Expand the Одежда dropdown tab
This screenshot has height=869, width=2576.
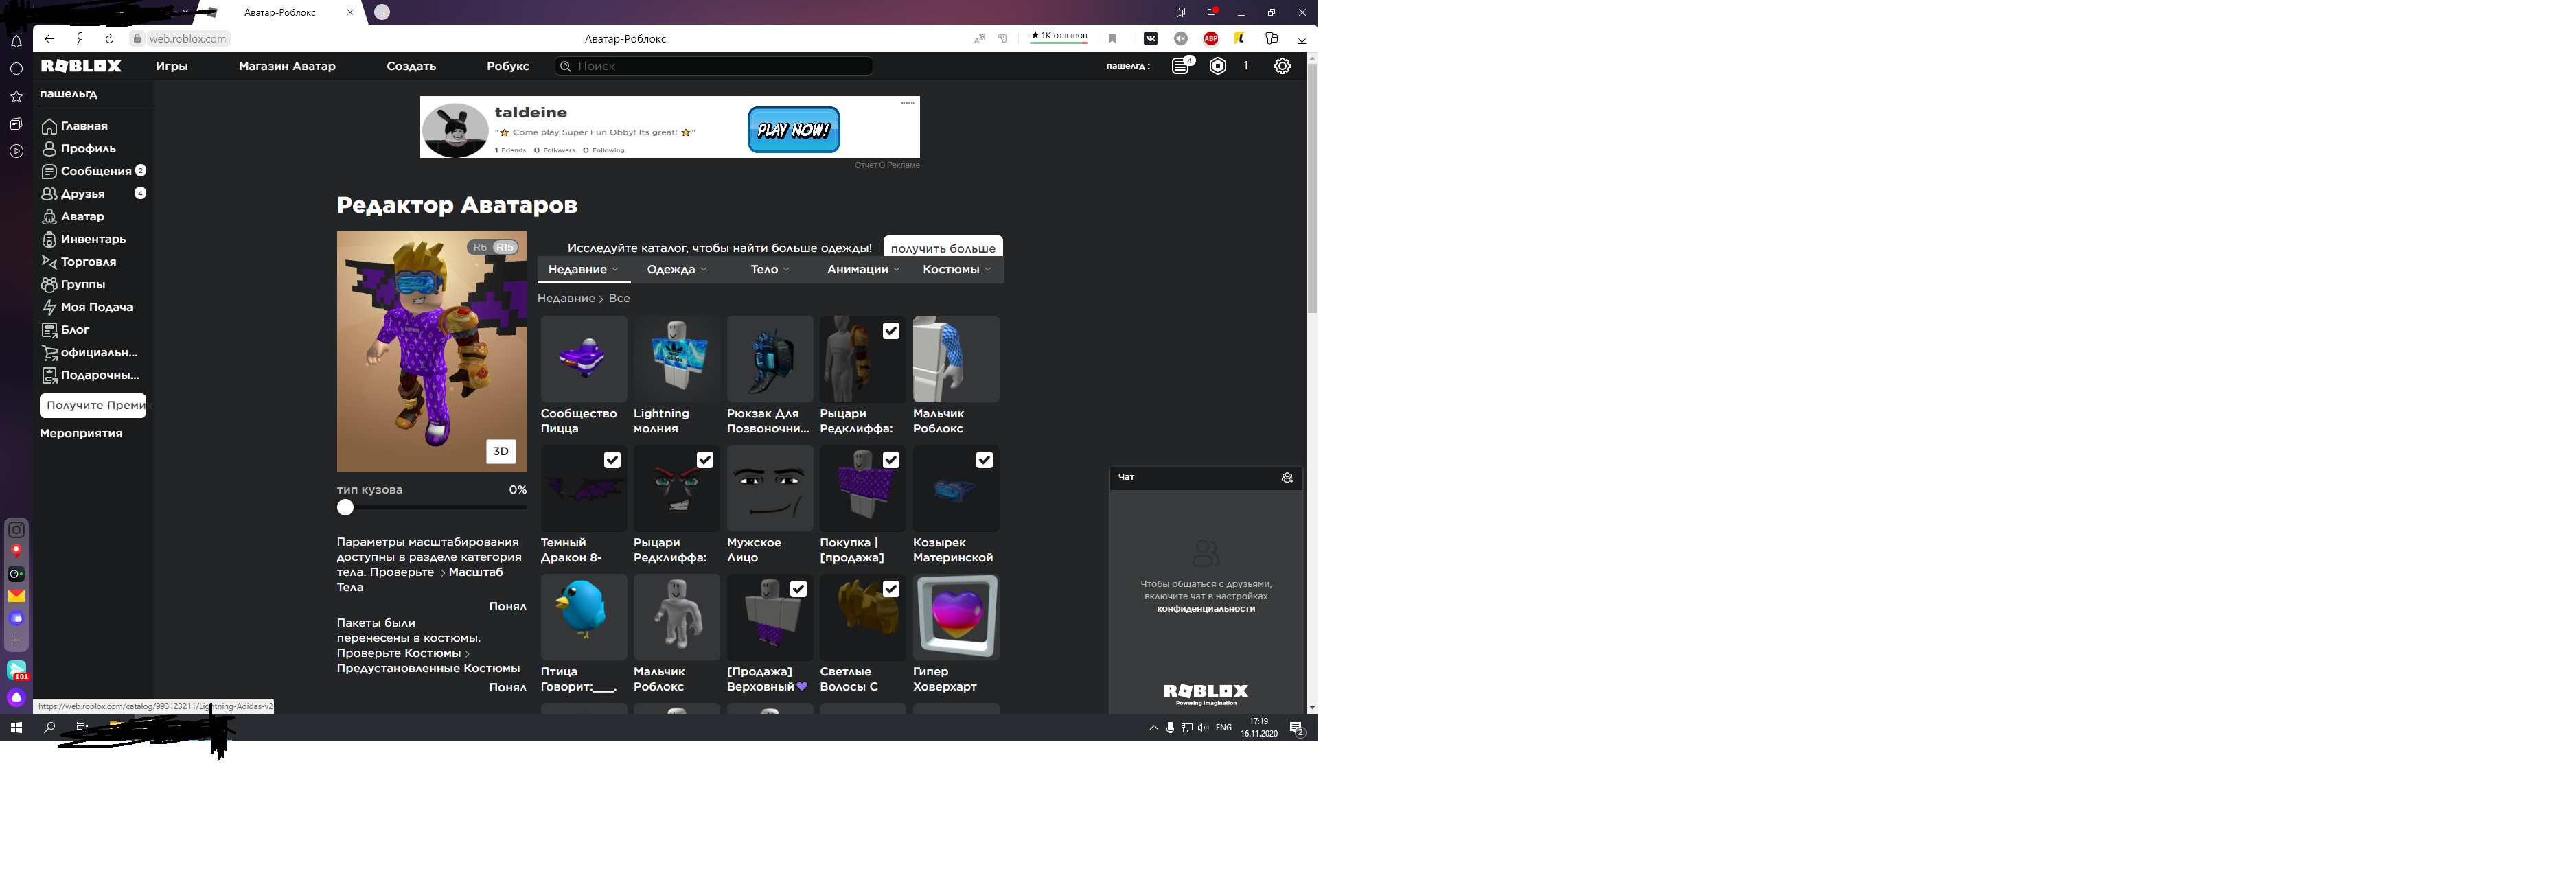pyautogui.click(x=677, y=270)
